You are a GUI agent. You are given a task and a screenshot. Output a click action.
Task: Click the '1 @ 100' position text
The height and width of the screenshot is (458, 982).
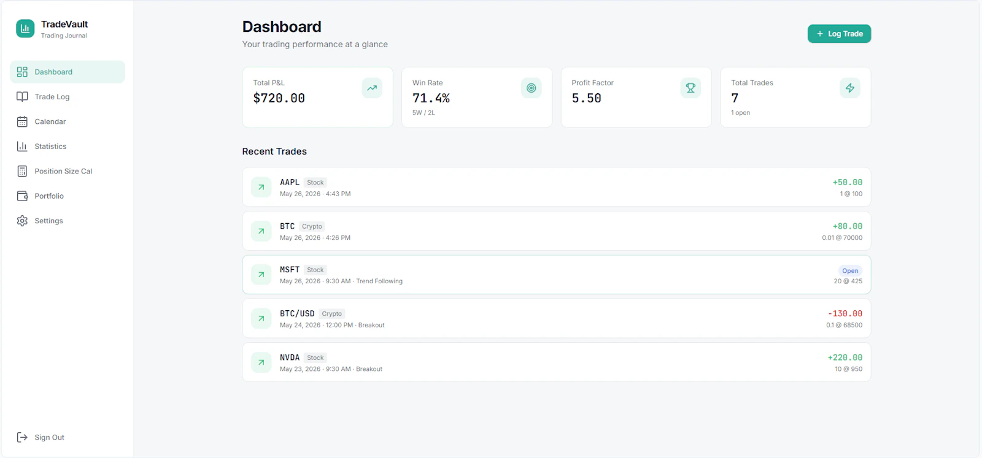tap(851, 194)
